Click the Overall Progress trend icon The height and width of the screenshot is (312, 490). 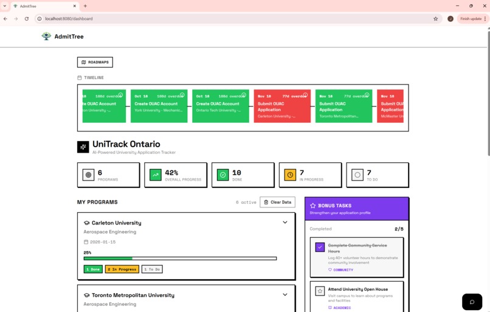pyautogui.click(x=156, y=175)
